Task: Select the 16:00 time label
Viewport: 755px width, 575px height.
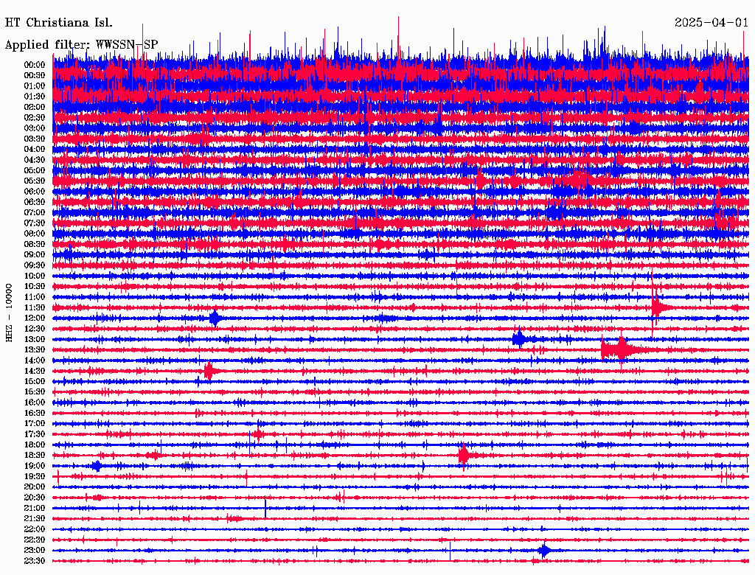Action: point(35,402)
